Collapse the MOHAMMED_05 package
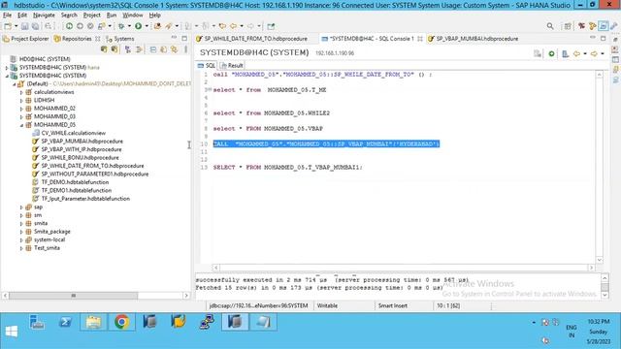The height and width of the screenshot is (349, 621). 21,125
